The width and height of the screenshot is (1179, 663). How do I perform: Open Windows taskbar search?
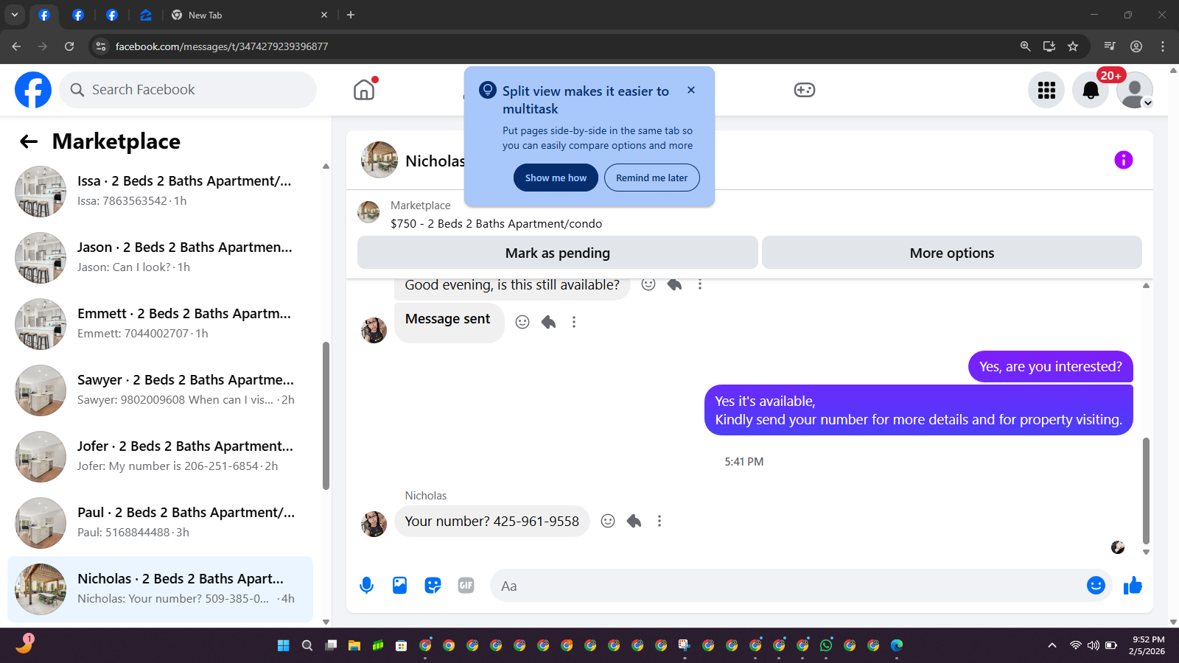tap(307, 645)
